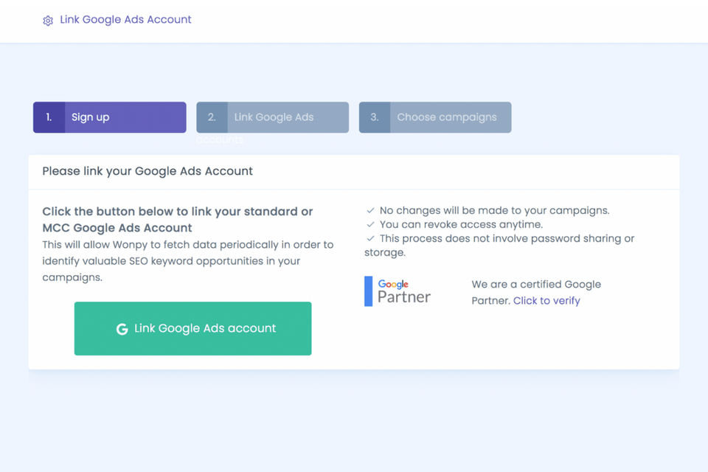Click the gear icon beside the page title
Screen dimensions: 708x472
[48, 21]
